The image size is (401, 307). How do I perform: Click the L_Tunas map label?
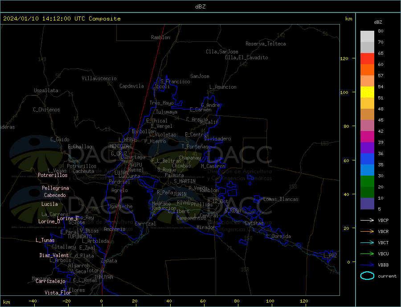(x=45, y=240)
